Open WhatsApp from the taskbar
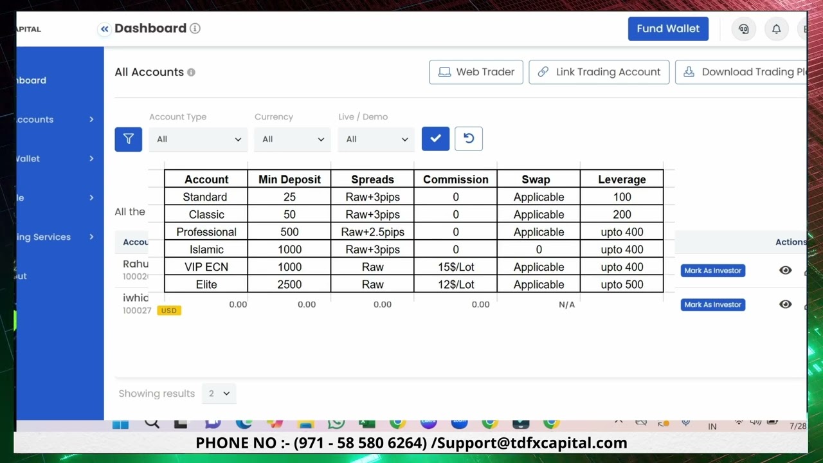 point(336,423)
